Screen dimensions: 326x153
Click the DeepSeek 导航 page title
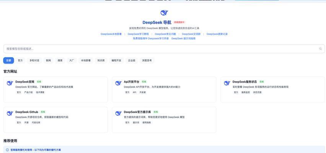click(157, 23)
